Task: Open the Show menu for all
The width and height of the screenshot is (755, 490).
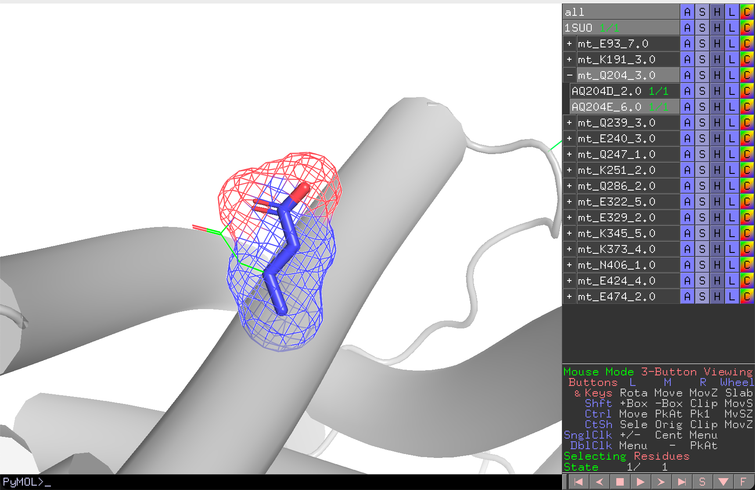Action: (x=702, y=12)
